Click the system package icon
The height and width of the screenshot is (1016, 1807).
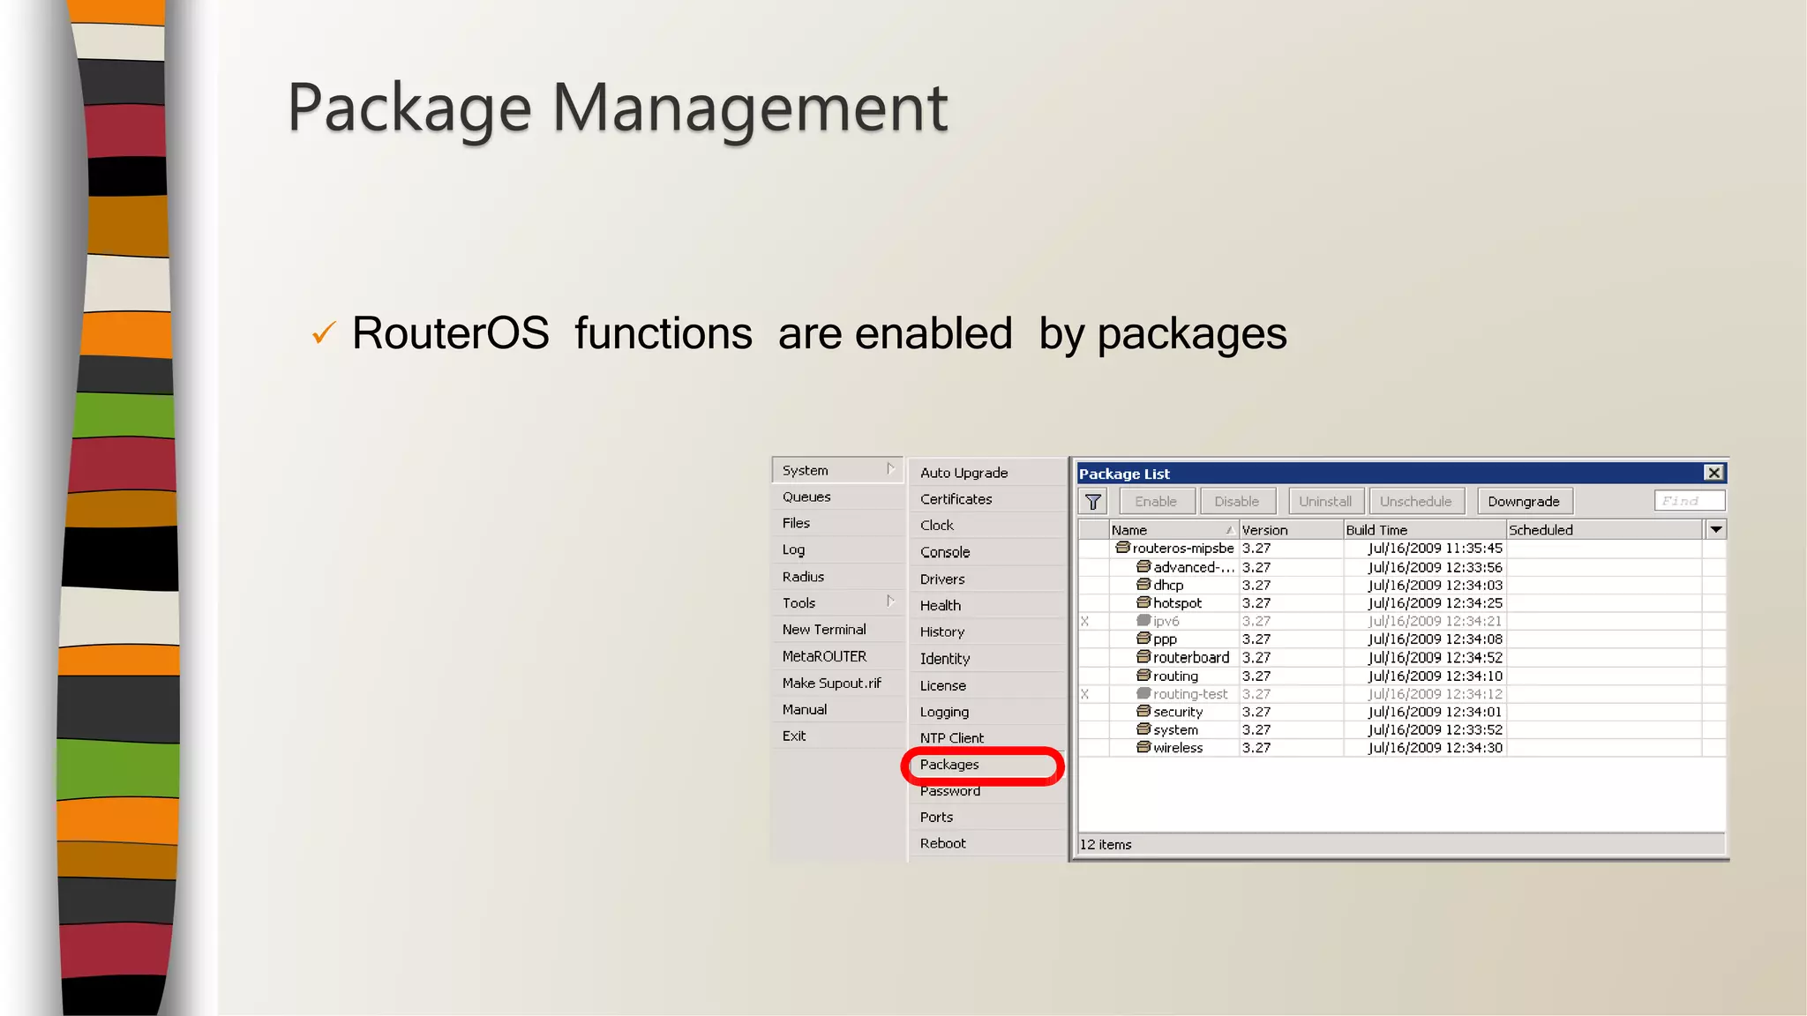pyautogui.click(x=1143, y=729)
